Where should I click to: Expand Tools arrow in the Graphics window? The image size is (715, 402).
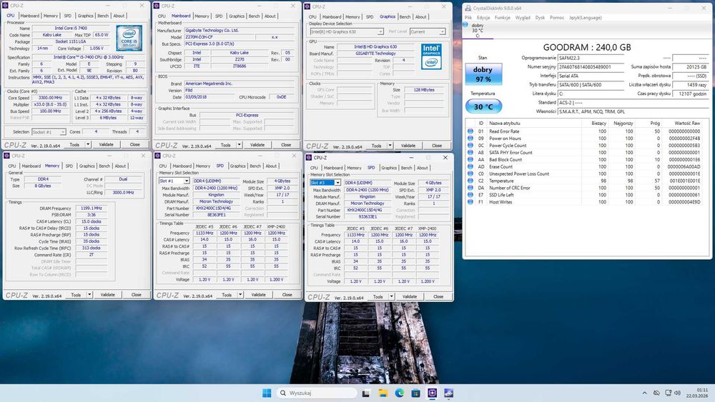tap(390, 146)
